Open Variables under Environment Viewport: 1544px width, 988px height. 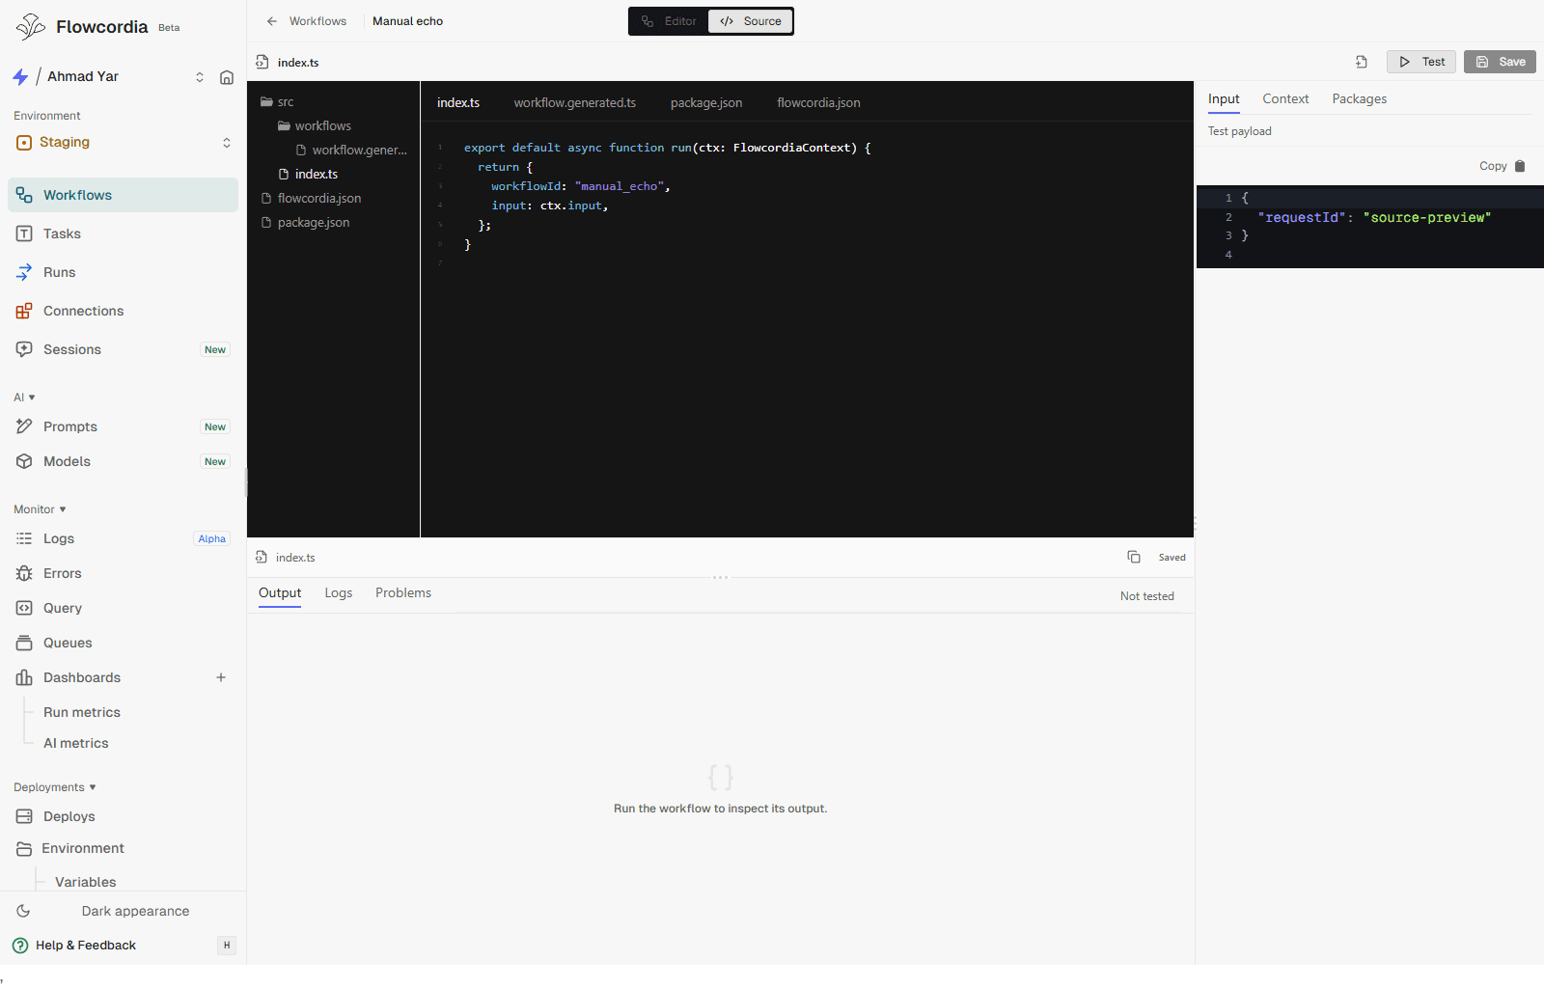coord(86,882)
